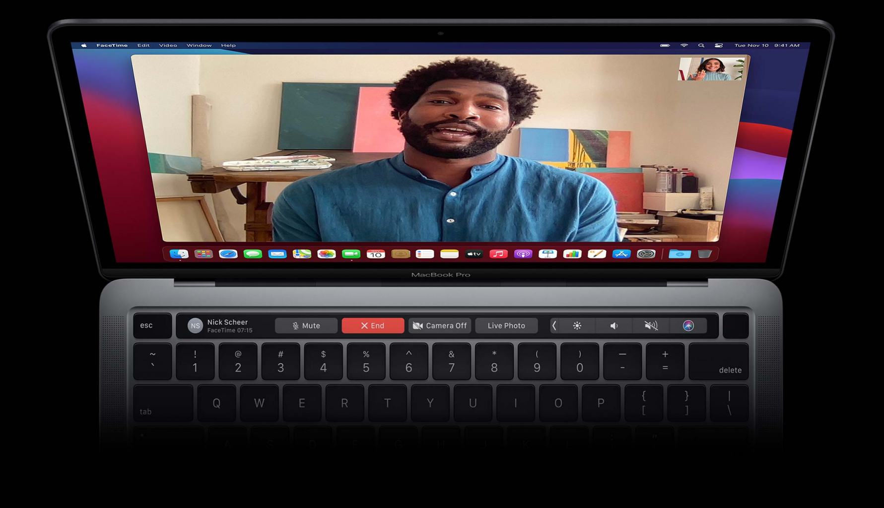Screen dimensions: 884x508
Task: Expand the Control Strip chevron
Action: click(554, 325)
